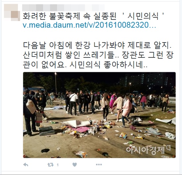
Task: Retweet this post using the retweet icon
Action: [x=51, y=165]
